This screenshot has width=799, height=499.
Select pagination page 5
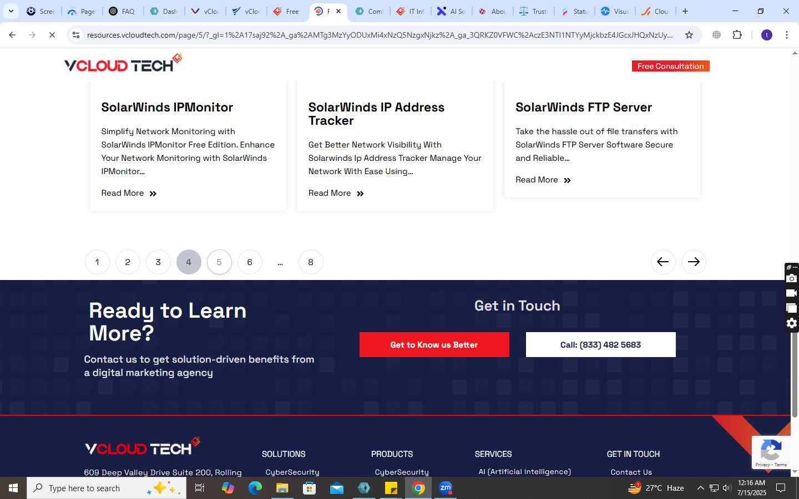tap(219, 262)
